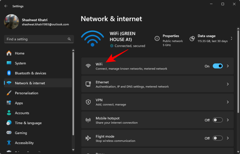Turn off the WiFi toggle
The height and width of the screenshot is (154, 240).
coord(218,66)
